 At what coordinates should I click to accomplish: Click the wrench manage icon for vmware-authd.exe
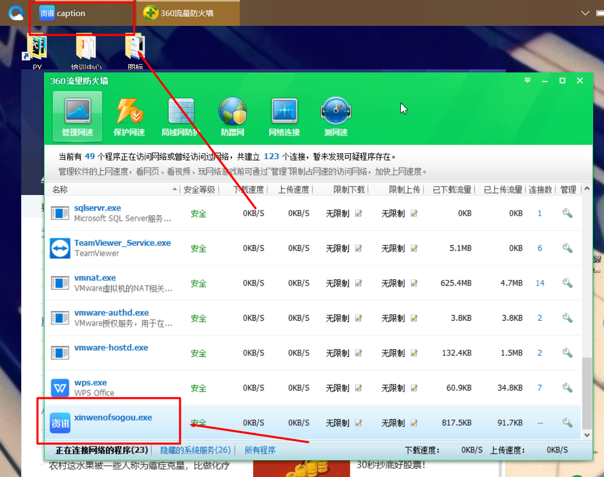click(x=567, y=318)
